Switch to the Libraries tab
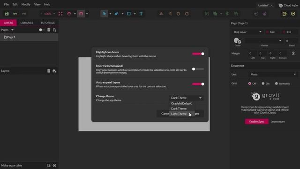The image size is (300, 169). (x=27, y=23)
